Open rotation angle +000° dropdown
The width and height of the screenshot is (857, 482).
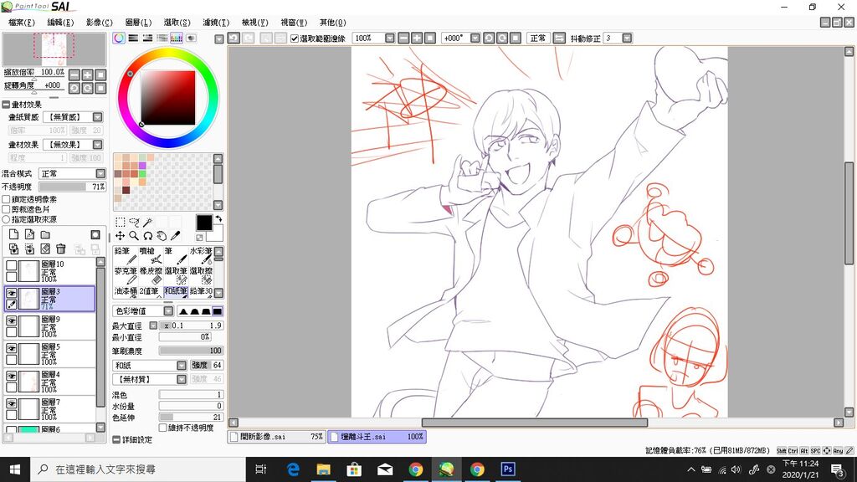(475, 38)
